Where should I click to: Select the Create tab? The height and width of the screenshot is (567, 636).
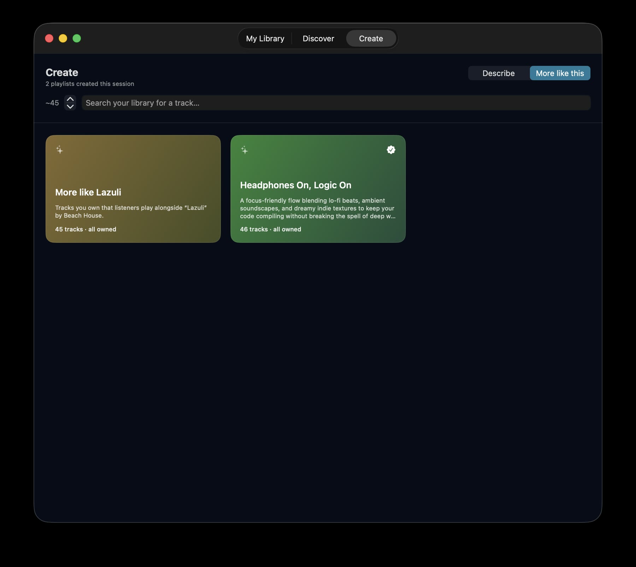tap(371, 38)
